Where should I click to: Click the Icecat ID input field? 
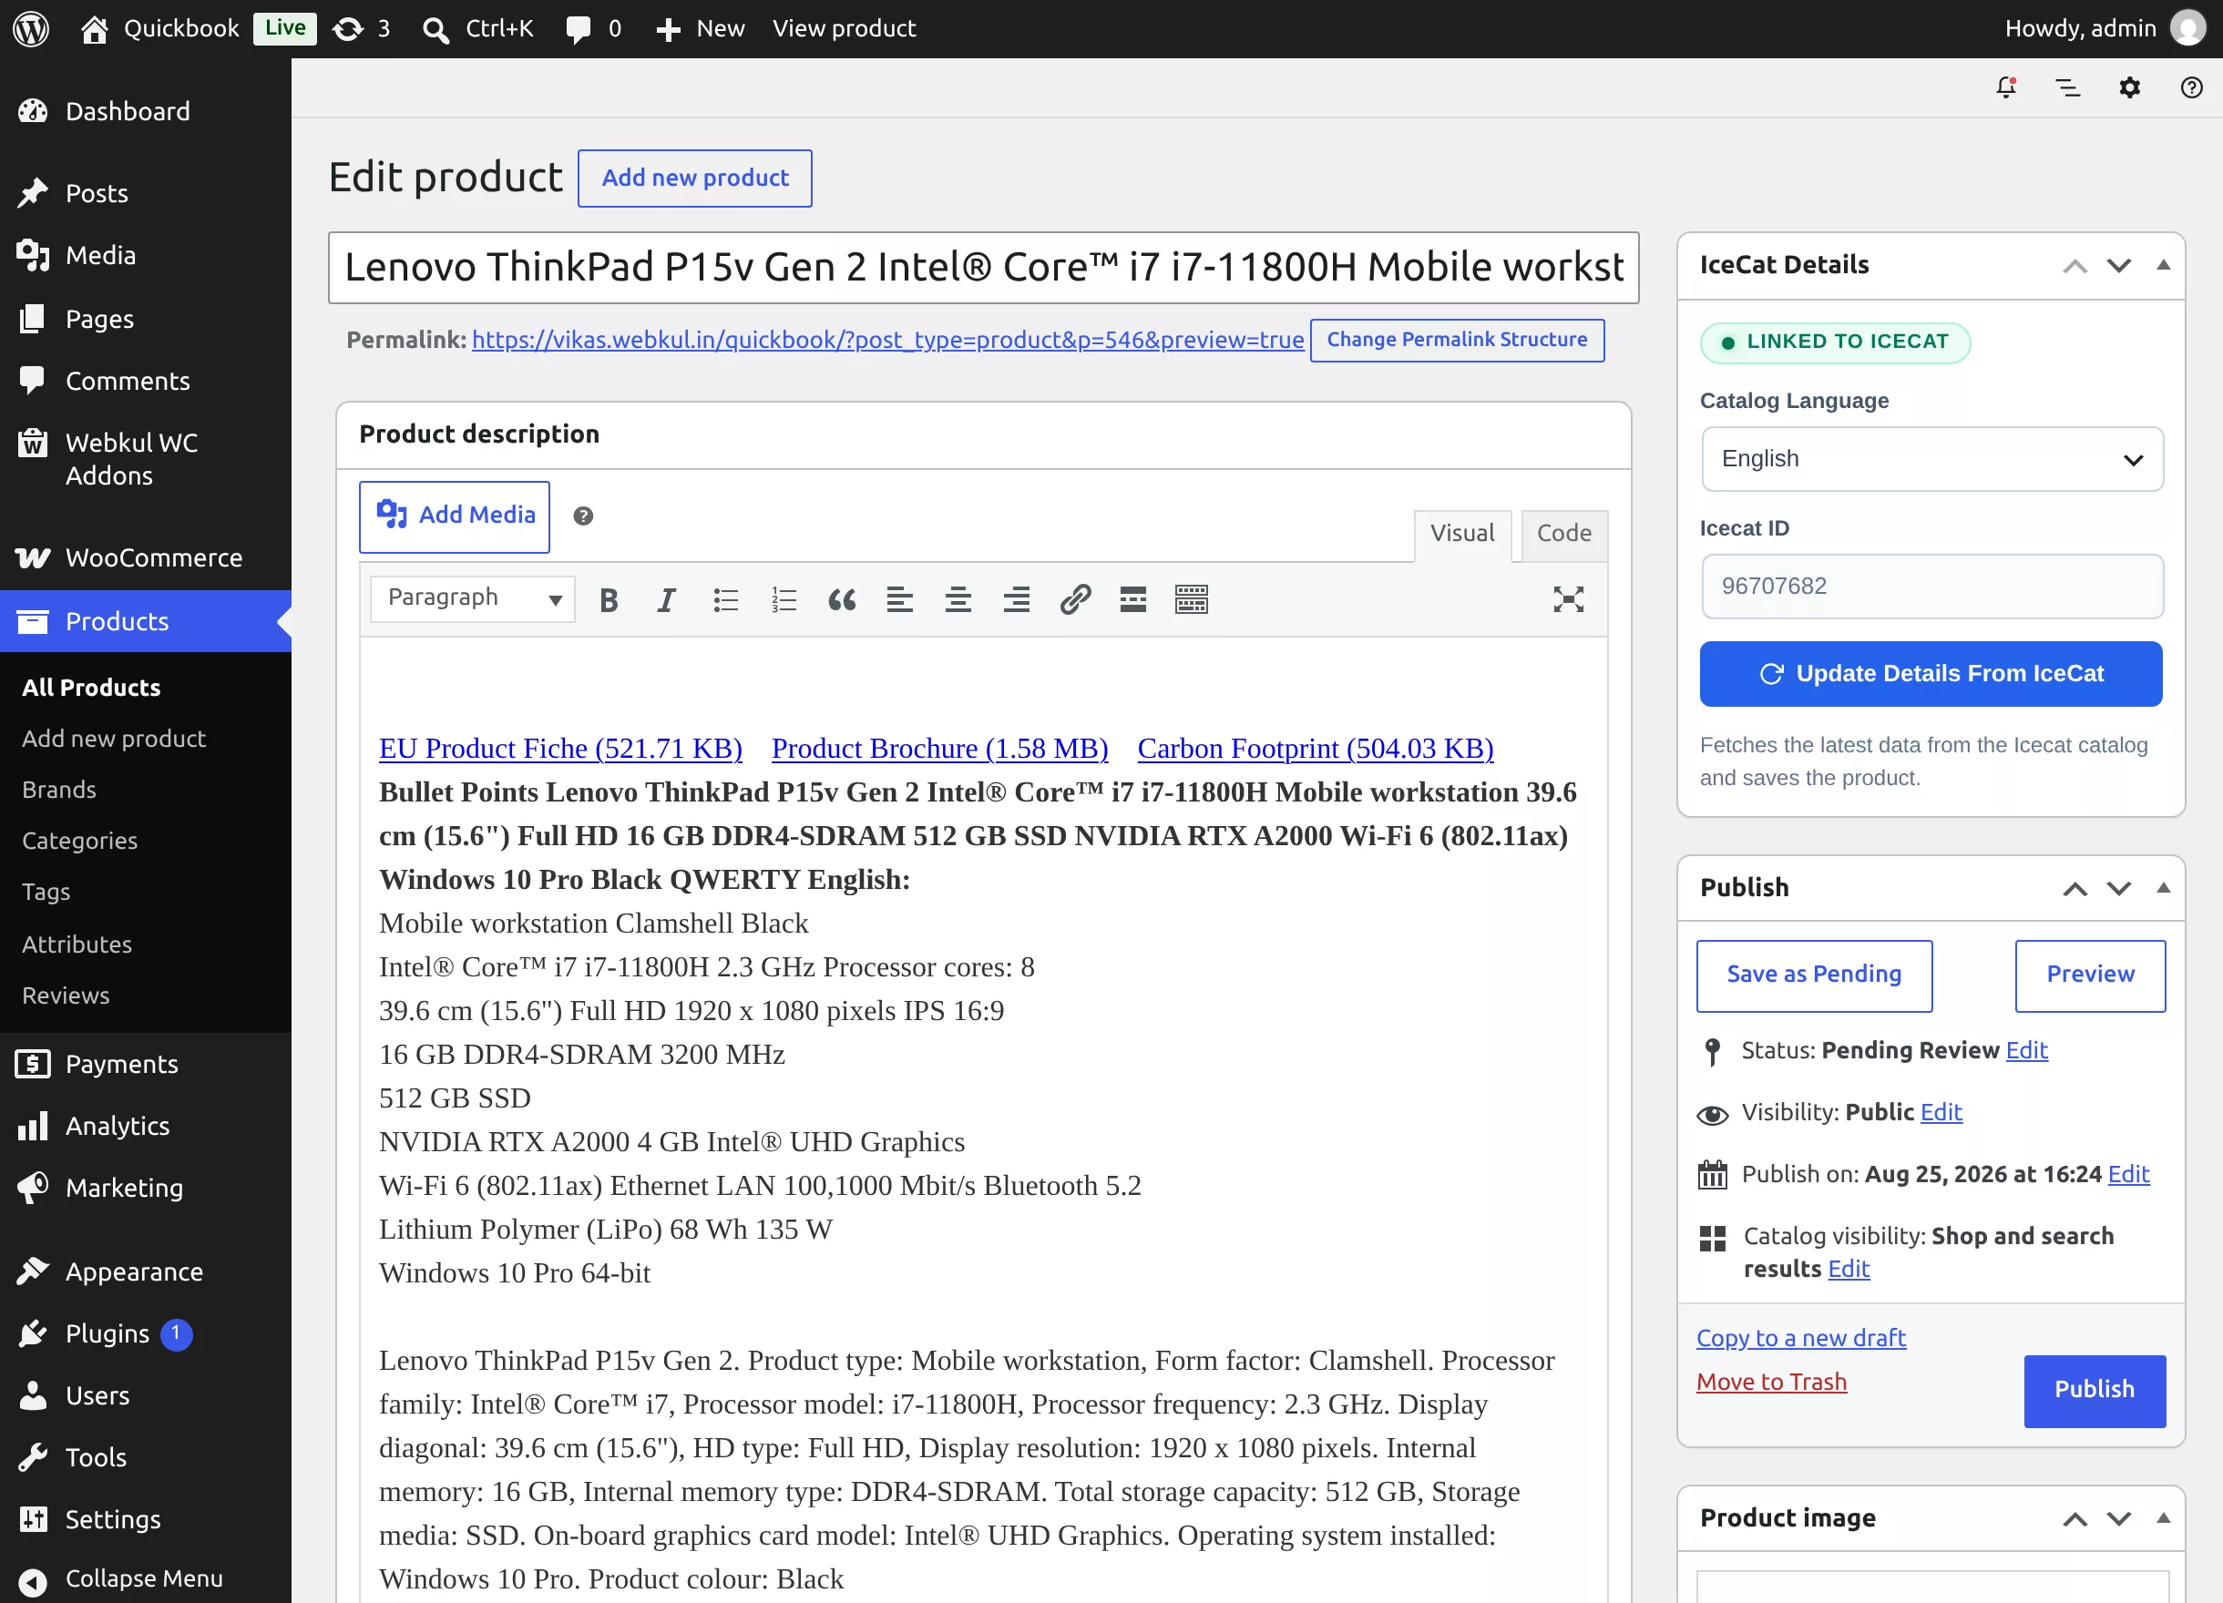click(x=1931, y=587)
